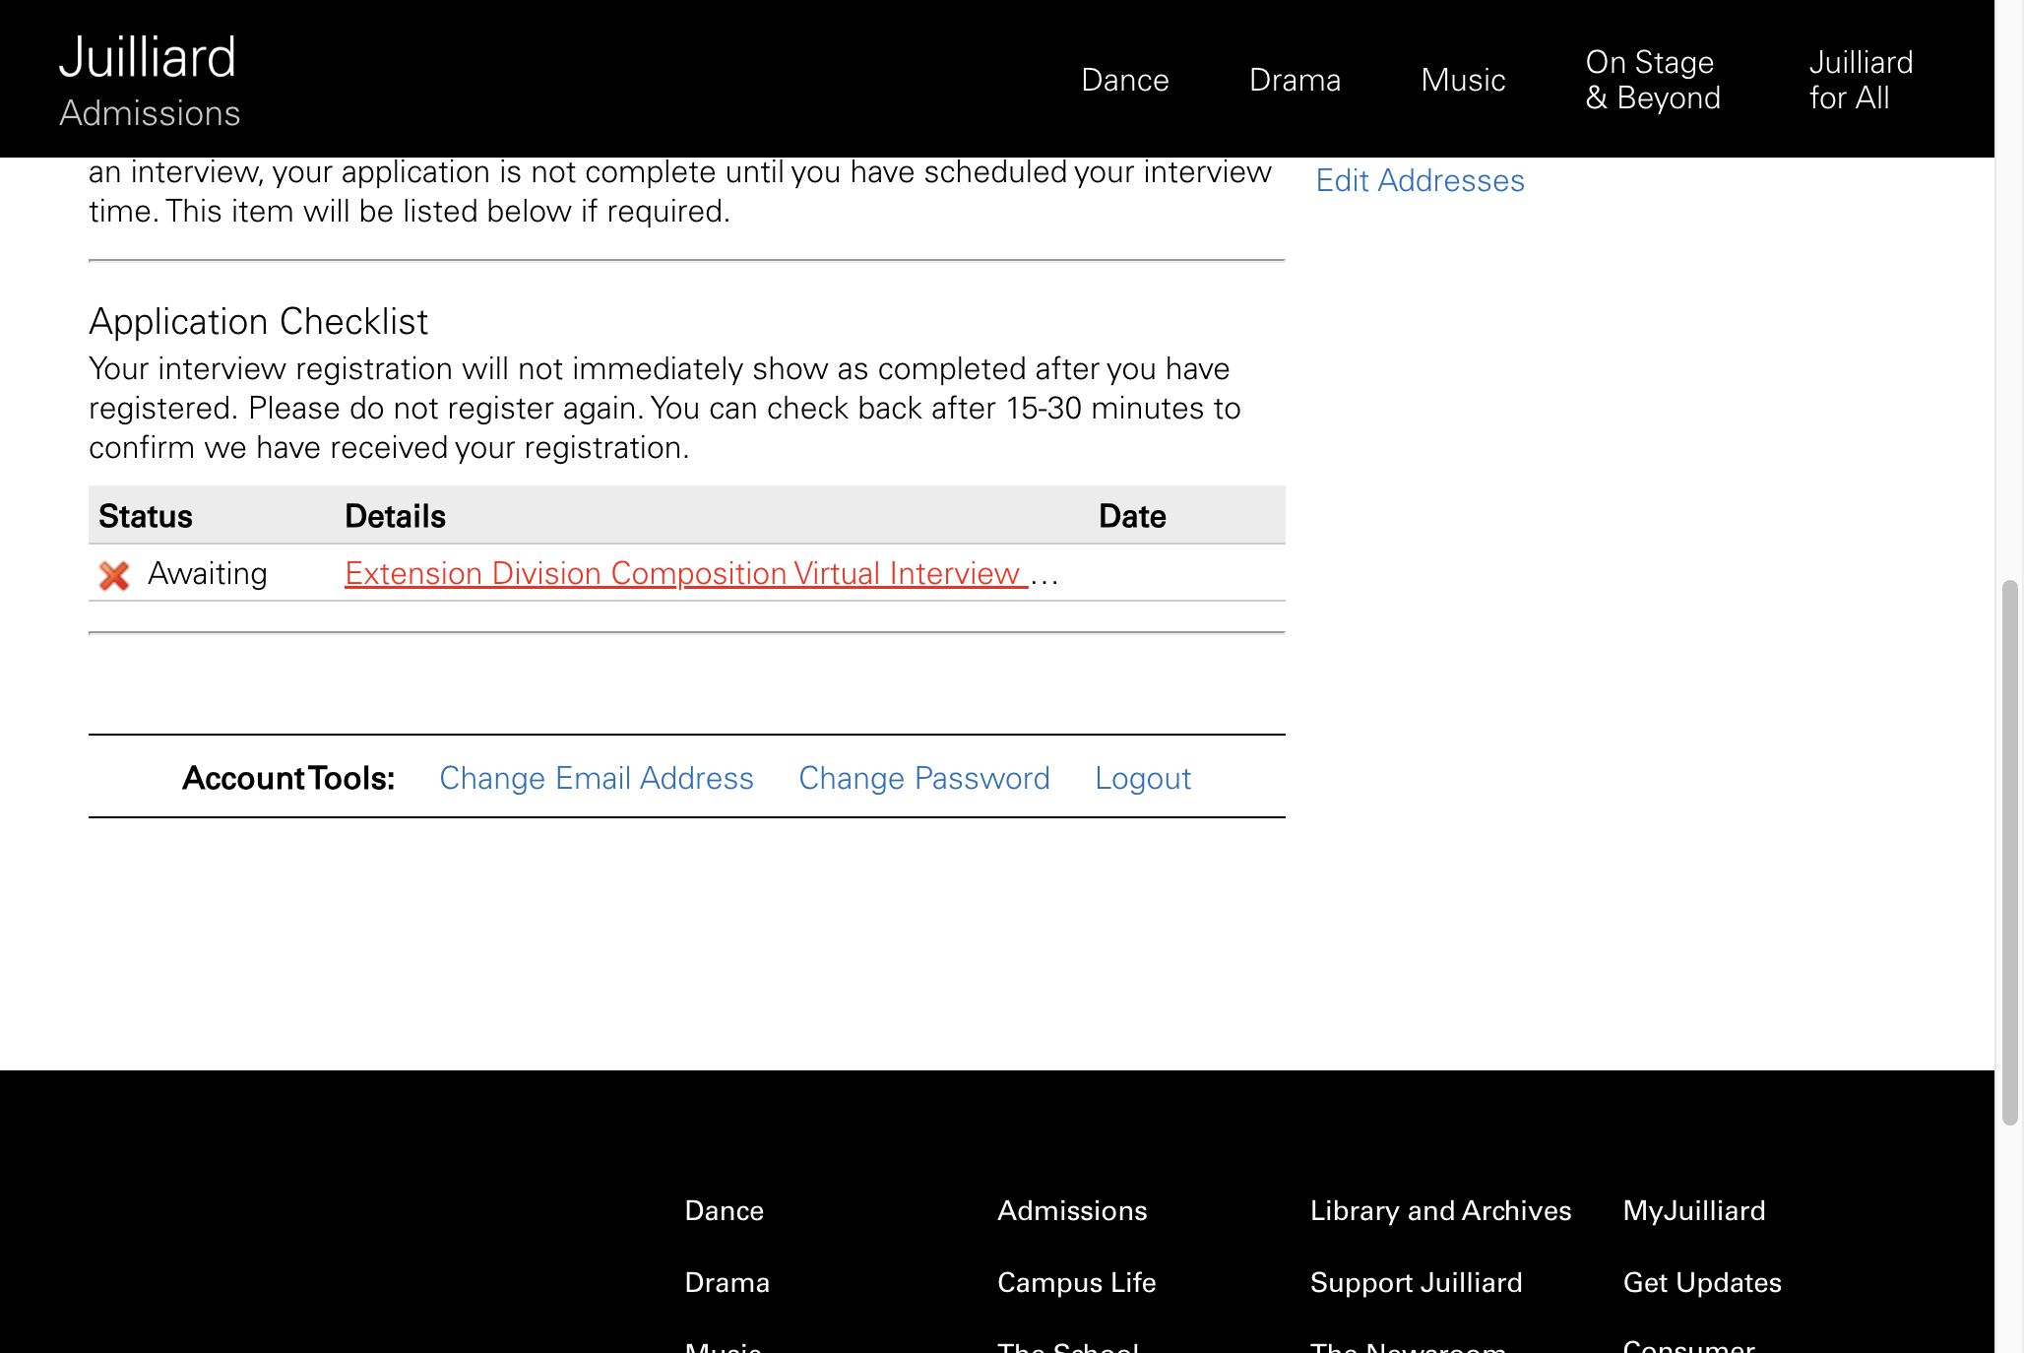2024x1353 pixels.
Task: Click the Account Tools label
Action: click(x=288, y=778)
